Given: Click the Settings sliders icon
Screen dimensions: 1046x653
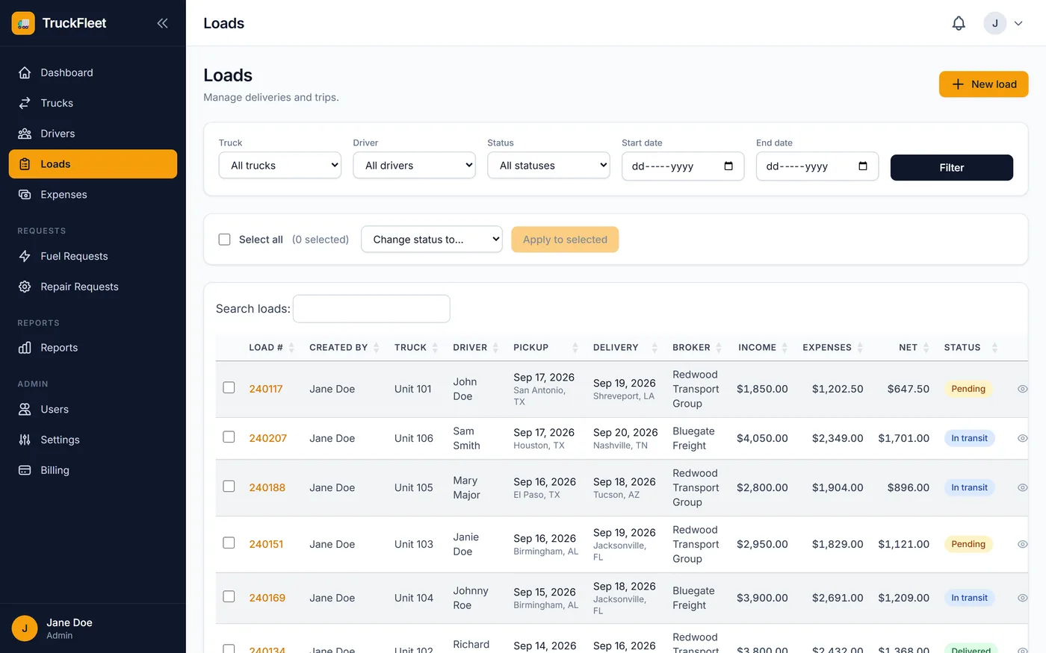Looking at the screenshot, I should click(x=25, y=440).
